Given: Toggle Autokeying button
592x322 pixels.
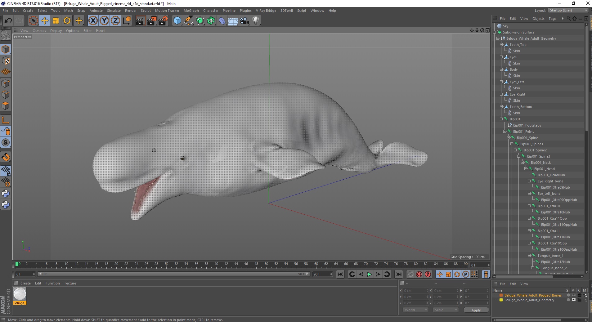Looking at the screenshot, I should (419, 274).
